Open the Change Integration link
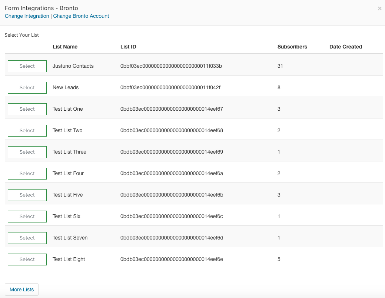The image size is (385, 298). tap(27, 16)
